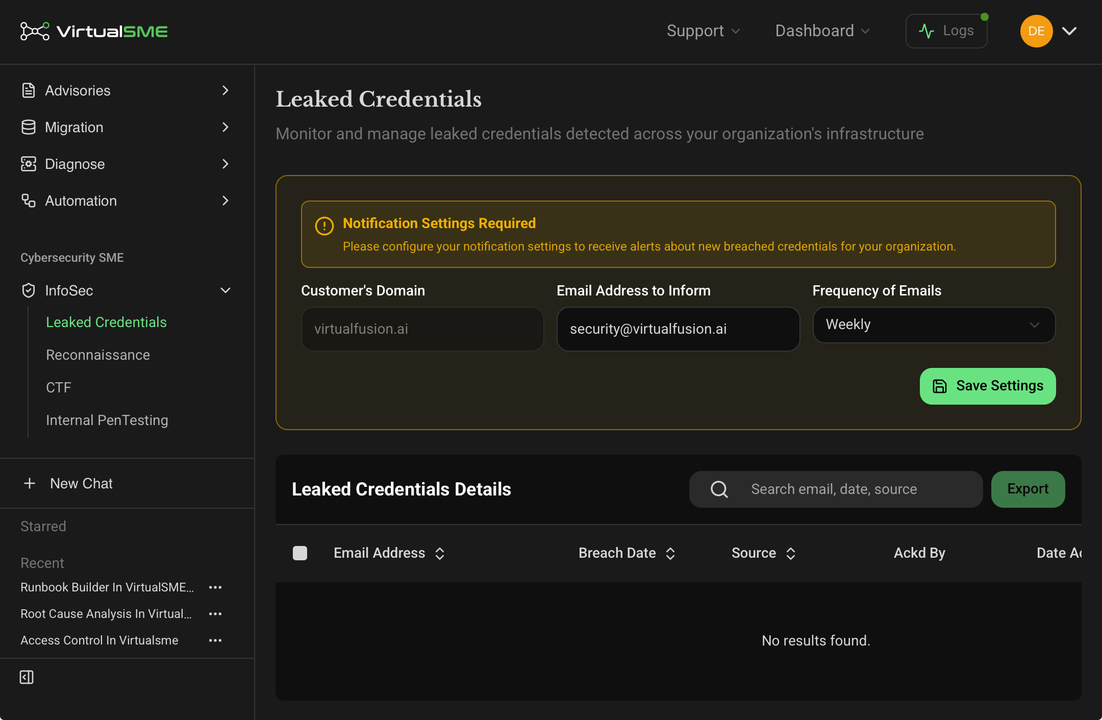Screen dimensions: 1102x720
Task: Click the Export button
Action: tap(1028, 489)
